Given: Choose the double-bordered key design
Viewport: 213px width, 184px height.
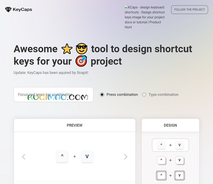Looking at the screenshot, I should point(170,175).
